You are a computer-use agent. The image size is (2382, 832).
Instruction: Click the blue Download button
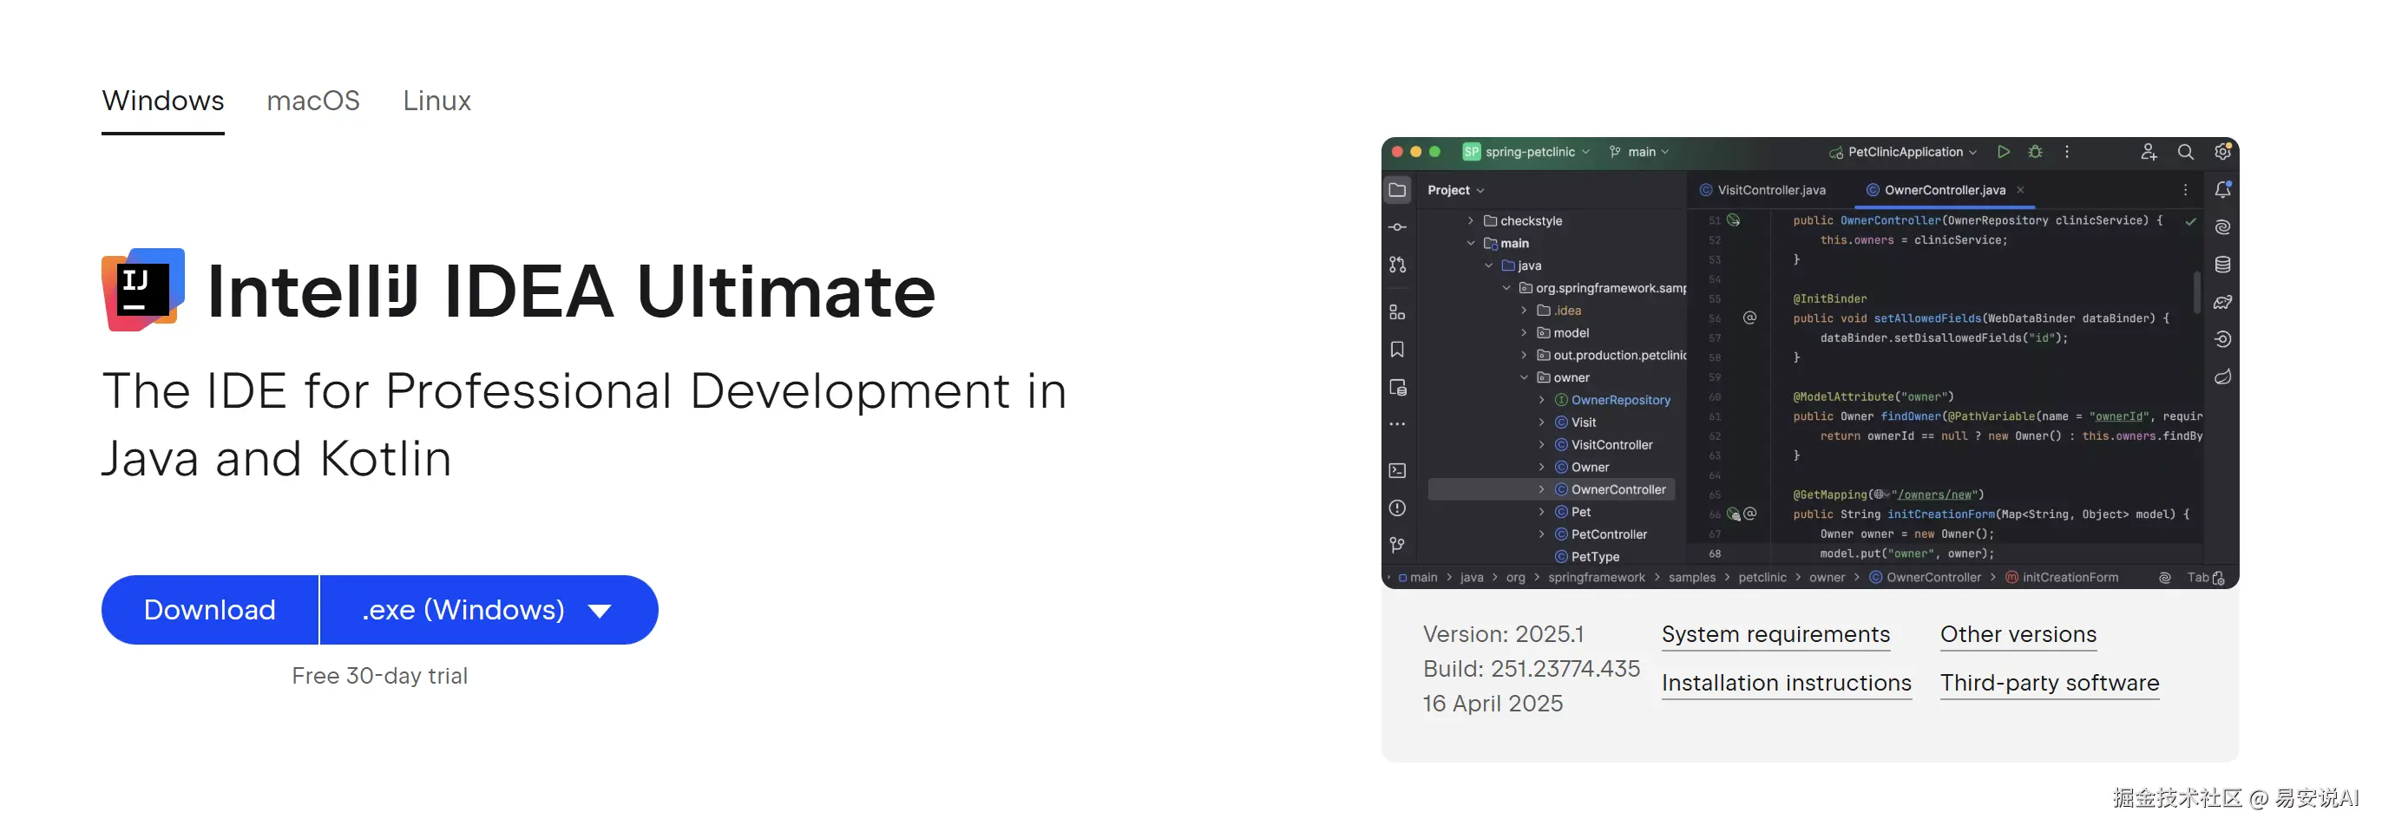coord(210,610)
